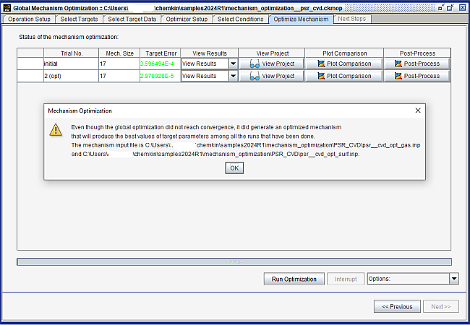
Task: Switch to the Select Targets tab
Action: pos(79,19)
